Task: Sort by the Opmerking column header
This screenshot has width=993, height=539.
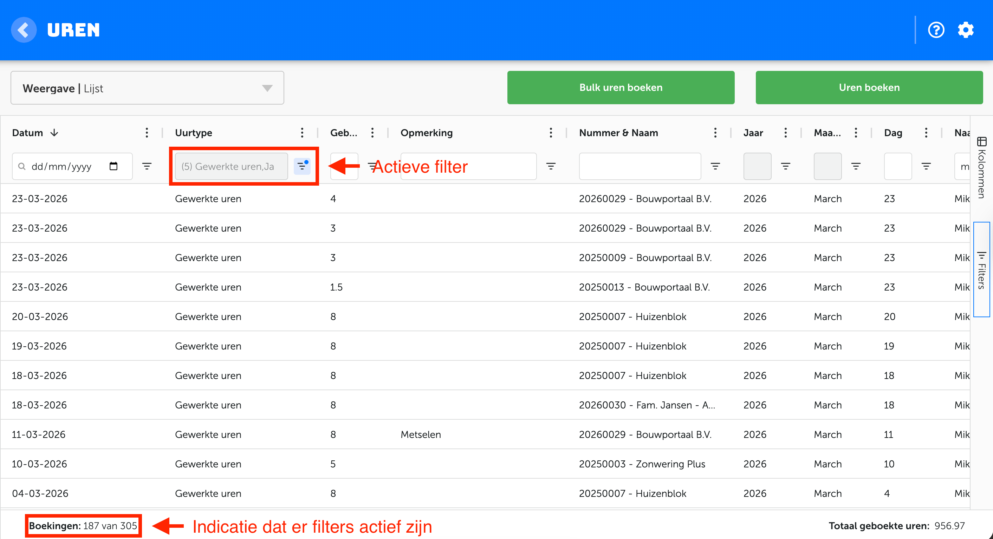Action: (x=426, y=132)
